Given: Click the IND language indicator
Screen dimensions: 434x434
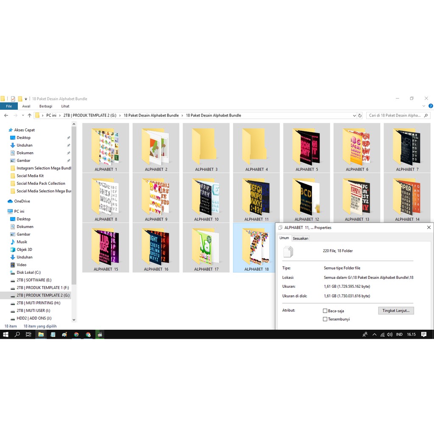Looking at the screenshot, I should [x=399, y=334].
